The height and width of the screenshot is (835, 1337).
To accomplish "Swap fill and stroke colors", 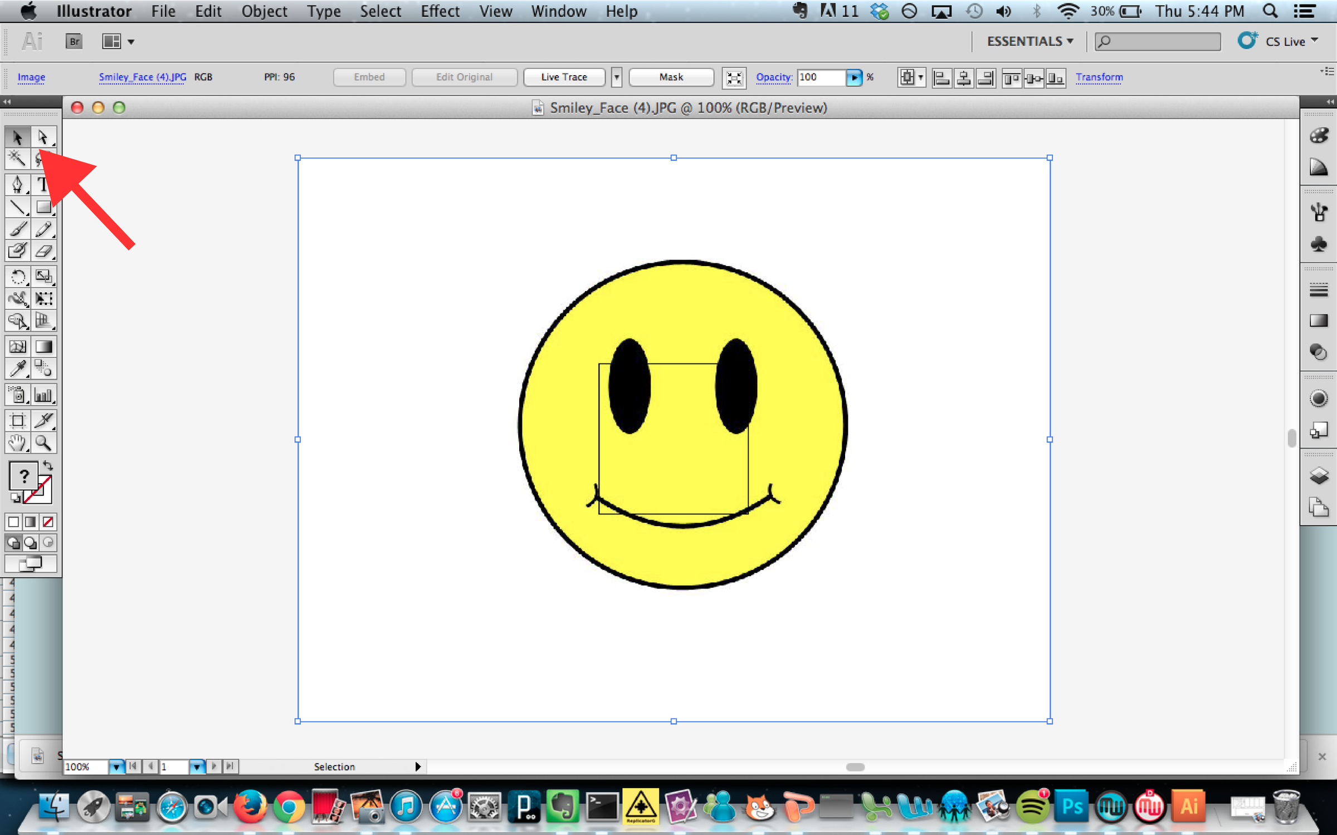I will pos(48,465).
